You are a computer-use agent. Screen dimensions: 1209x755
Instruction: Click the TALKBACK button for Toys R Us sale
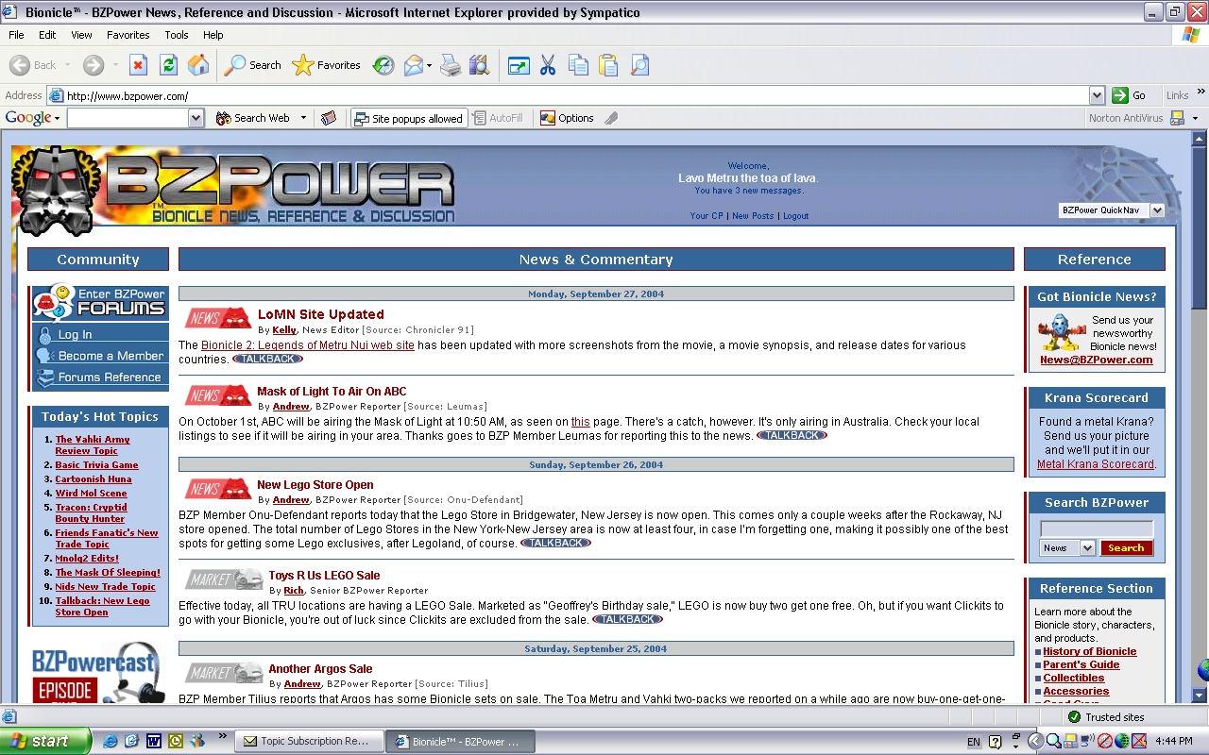coord(627,619)
